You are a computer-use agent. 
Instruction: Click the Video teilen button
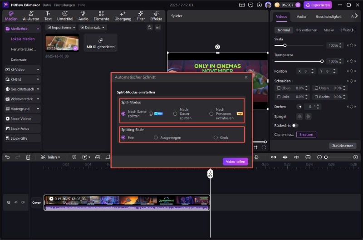point(235,162)
